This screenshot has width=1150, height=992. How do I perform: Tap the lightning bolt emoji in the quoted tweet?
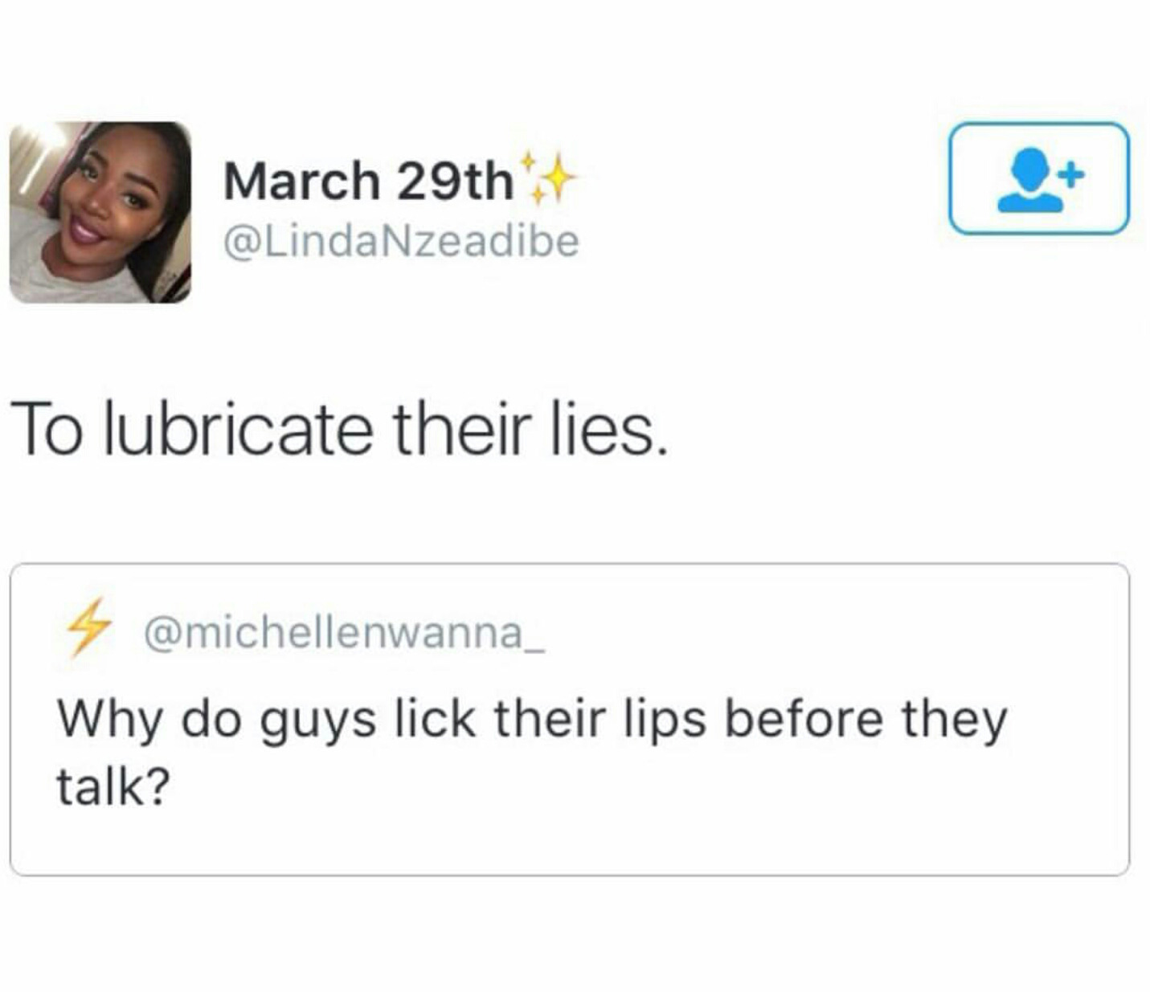(88, 628)
